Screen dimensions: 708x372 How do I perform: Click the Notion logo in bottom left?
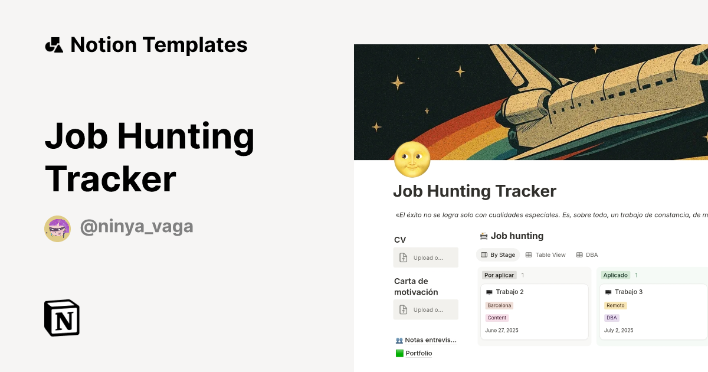(x=61, y=318)
